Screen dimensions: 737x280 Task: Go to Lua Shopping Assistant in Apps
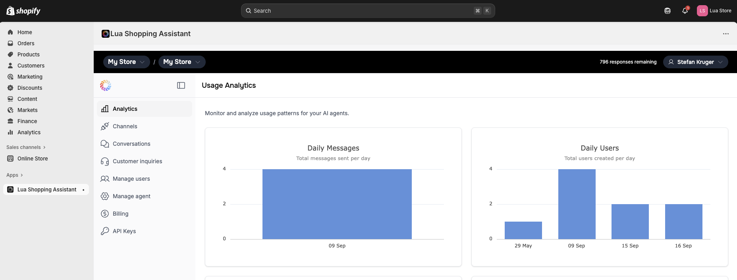46,189
